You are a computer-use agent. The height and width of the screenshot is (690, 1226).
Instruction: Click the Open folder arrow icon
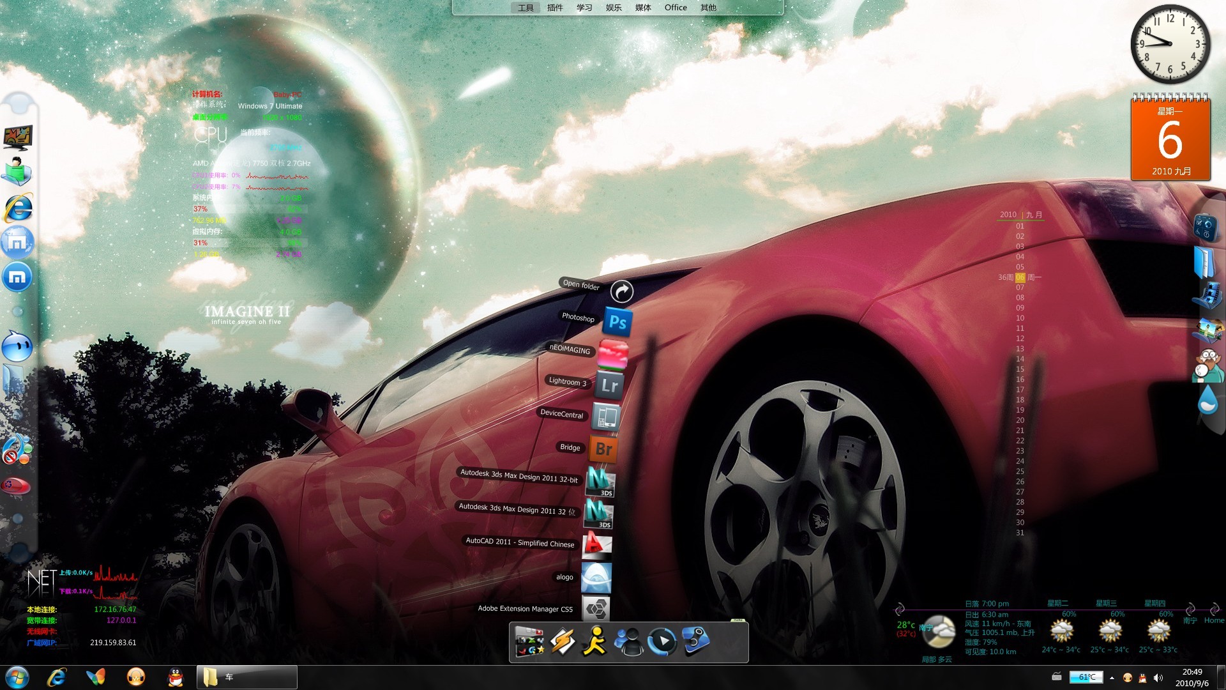pyautogui.click(x=622, y=291)
